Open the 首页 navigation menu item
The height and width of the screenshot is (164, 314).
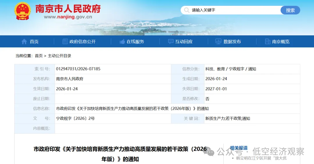[34, 42]
